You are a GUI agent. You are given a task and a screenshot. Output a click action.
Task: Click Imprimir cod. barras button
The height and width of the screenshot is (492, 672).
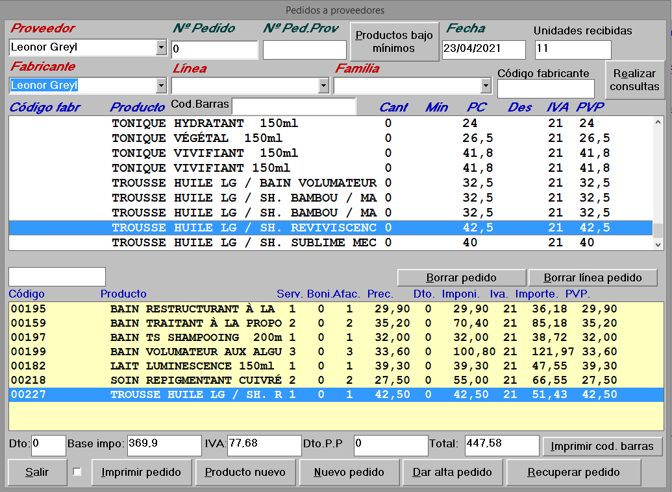602,446
